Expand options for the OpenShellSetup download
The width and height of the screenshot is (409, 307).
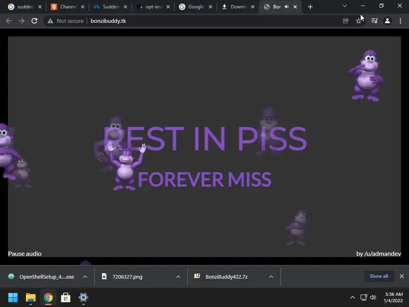click(85, 277)
